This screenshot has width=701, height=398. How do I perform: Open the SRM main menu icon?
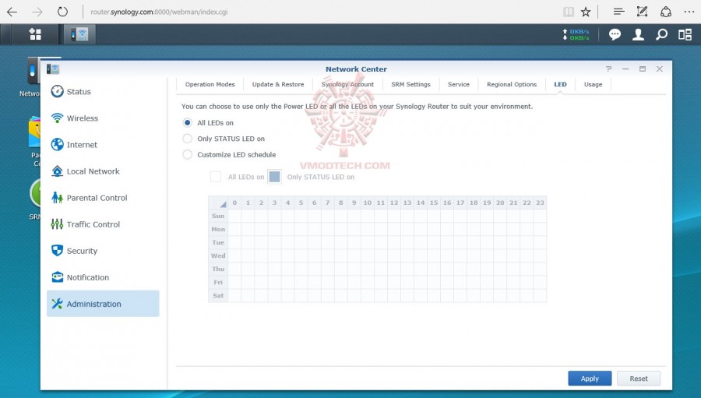point(35,34)
